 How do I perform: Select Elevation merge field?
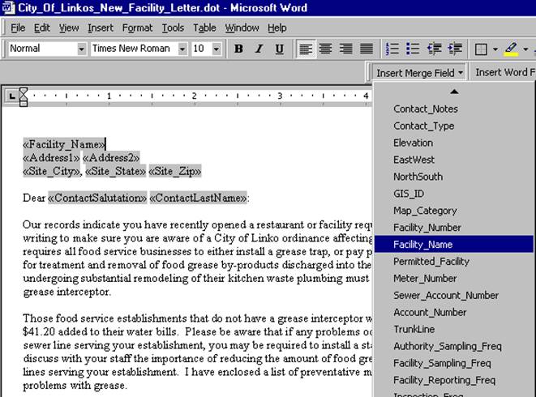454,143
